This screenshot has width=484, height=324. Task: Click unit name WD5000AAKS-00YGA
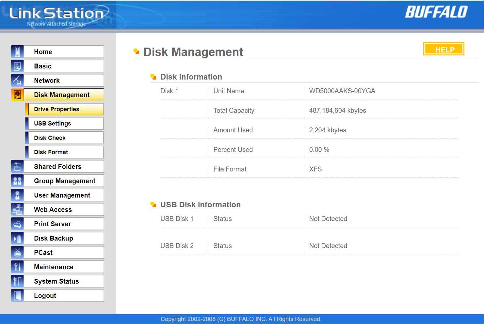tap(342, 91)
